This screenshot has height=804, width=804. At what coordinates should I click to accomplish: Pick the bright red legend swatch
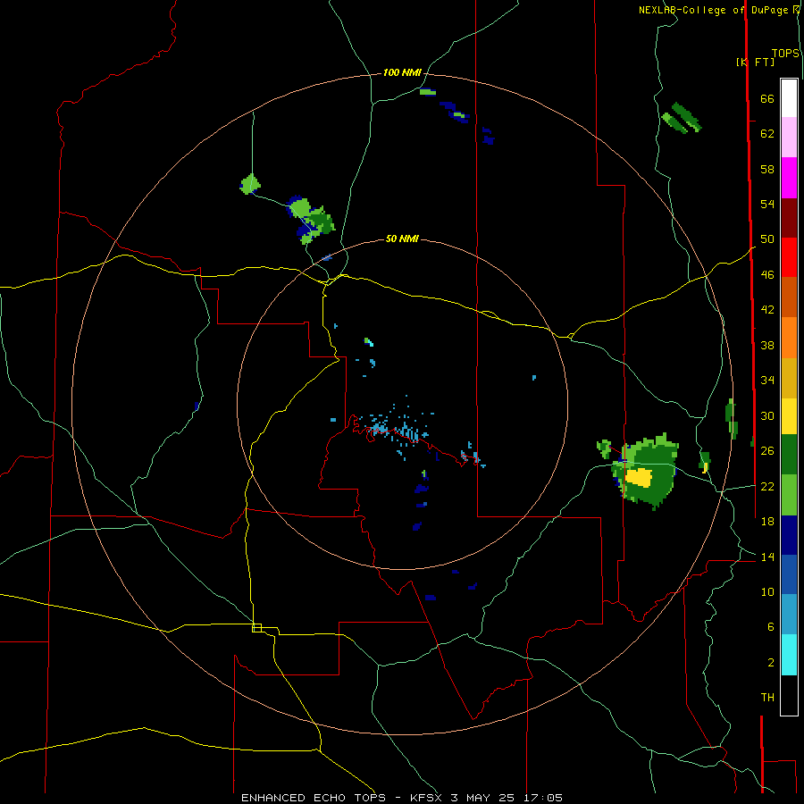click(x=789, y=257)
